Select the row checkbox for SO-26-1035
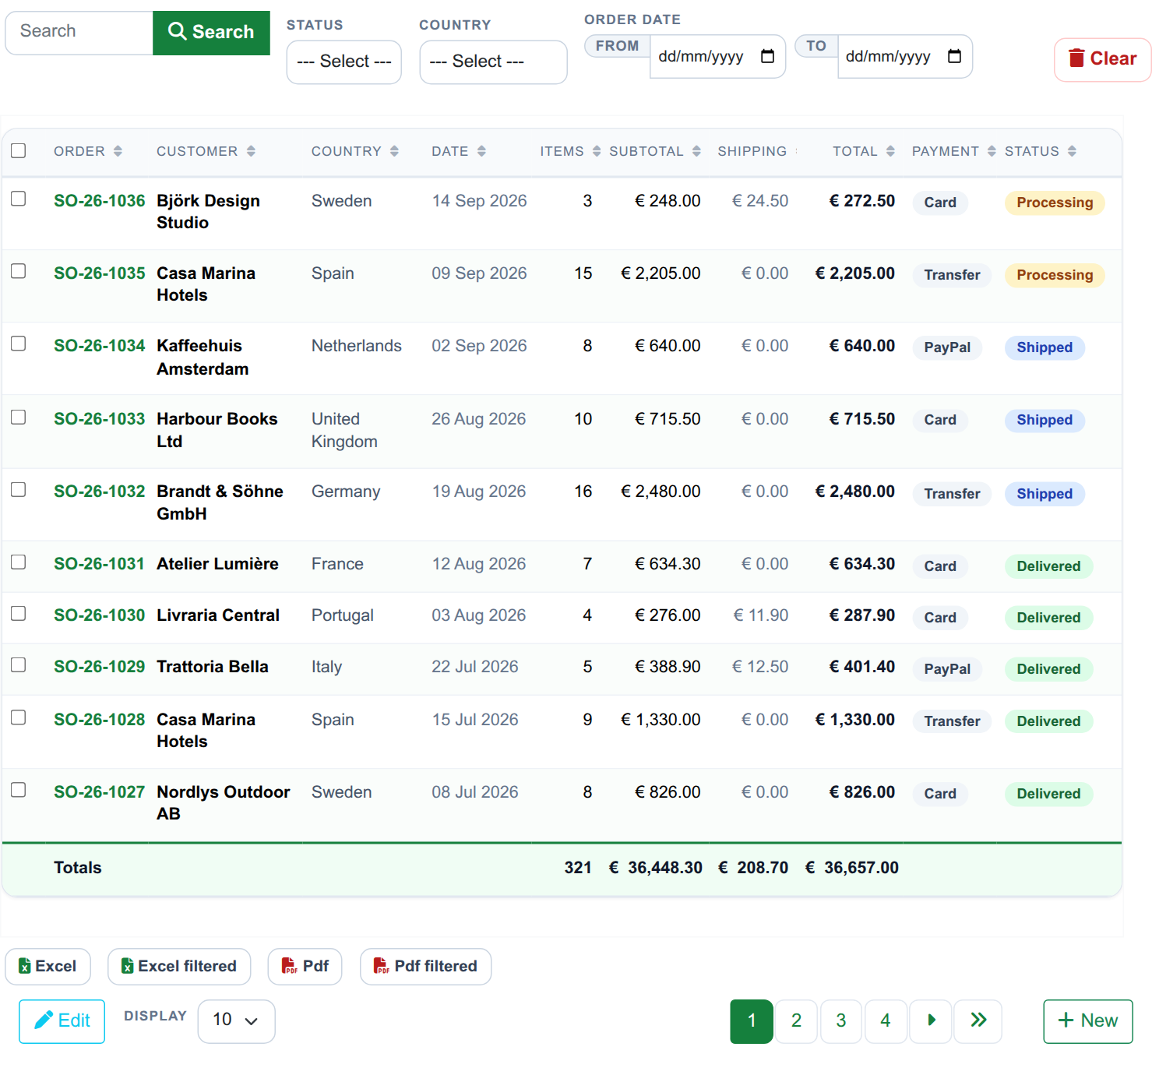 [x=19, y=271]
